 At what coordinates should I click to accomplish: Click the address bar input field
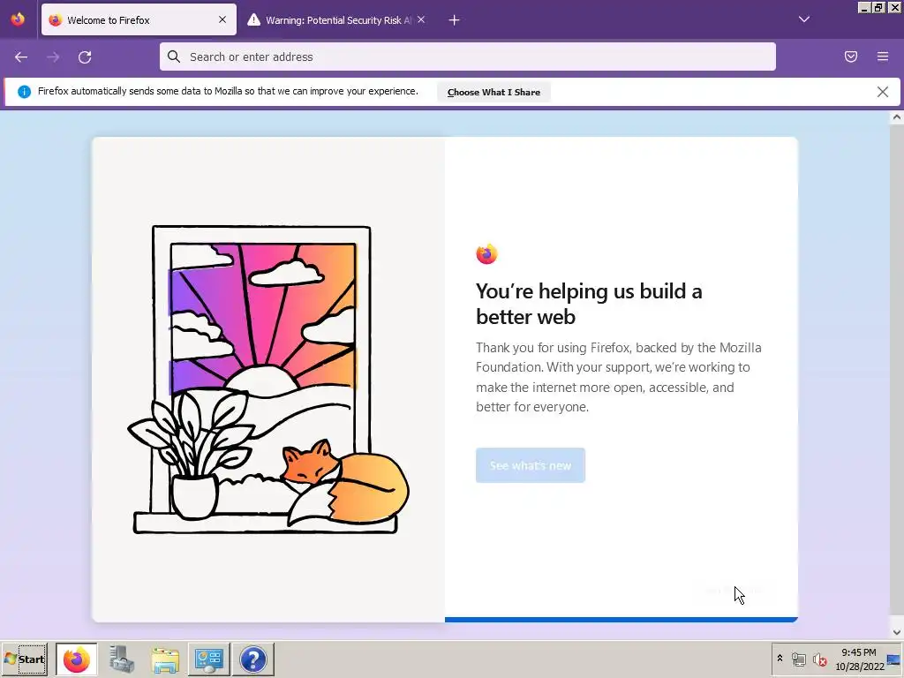(468, 56)
